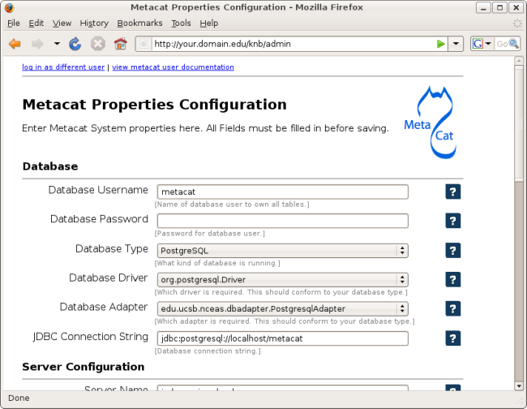Click the Back arrow navigation button
Screen dimensions: 527x409
(15, 44)
